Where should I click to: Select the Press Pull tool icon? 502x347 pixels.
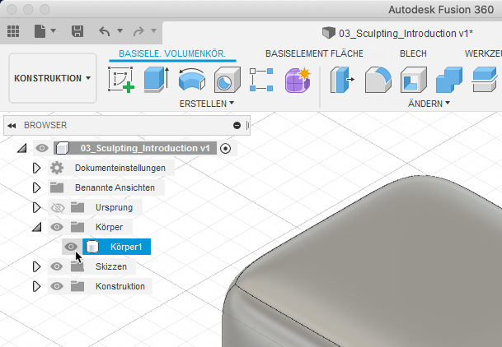[x=342, y=80]
